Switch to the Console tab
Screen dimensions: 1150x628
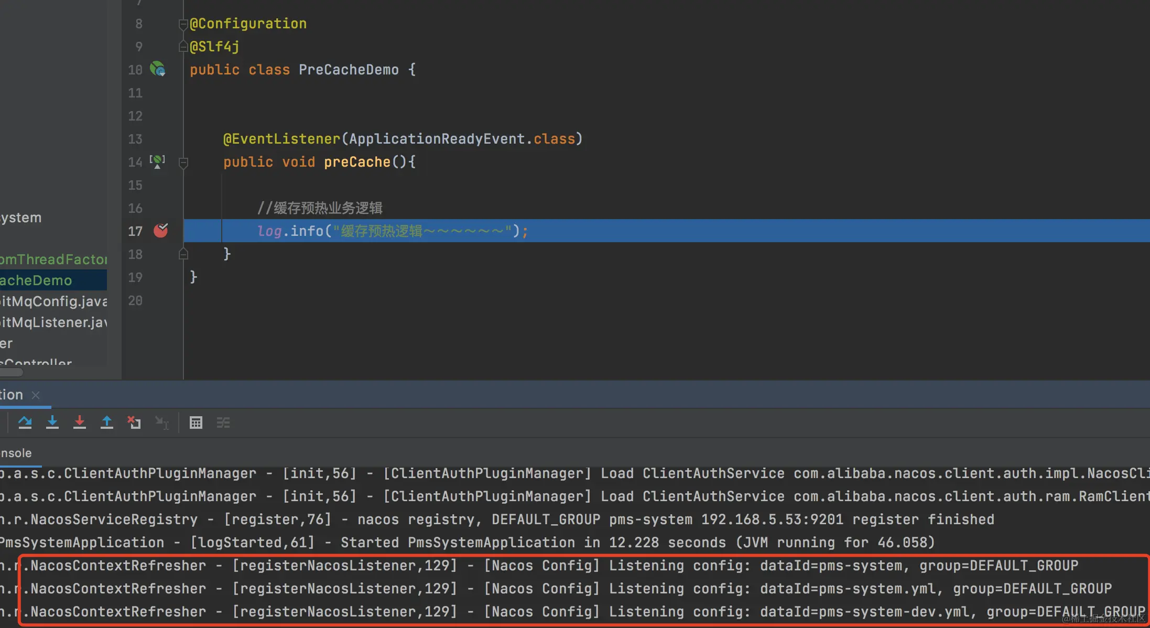coord(16,453)
